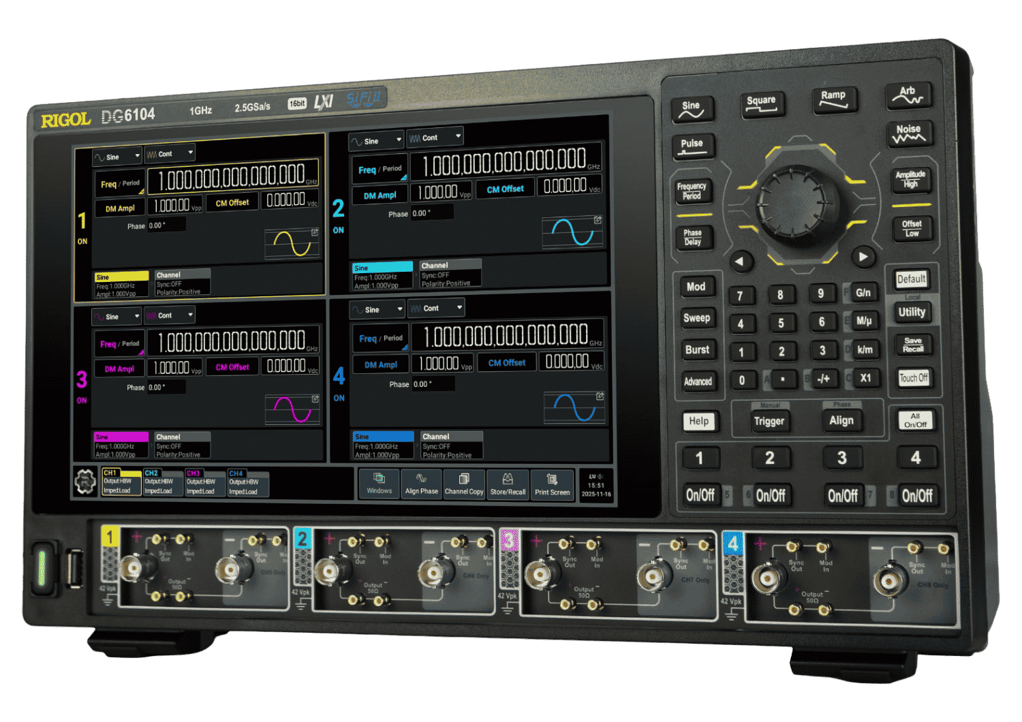Select the channel 1 amplitude value field
Screen dimensions: 1022x722
[x=175, y=206]
